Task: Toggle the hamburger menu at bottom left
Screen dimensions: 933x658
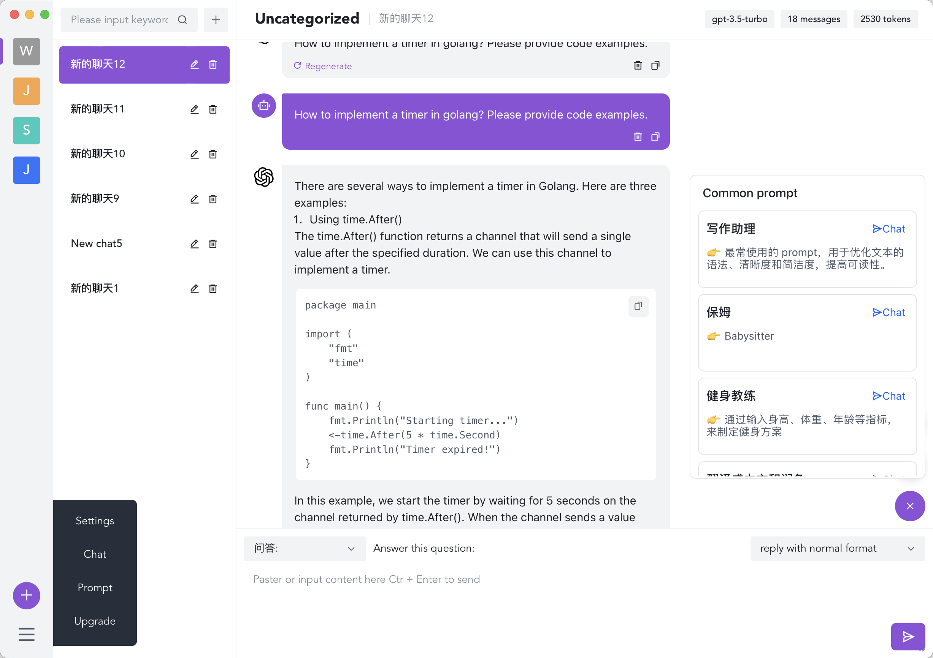Action: point(26,634)
